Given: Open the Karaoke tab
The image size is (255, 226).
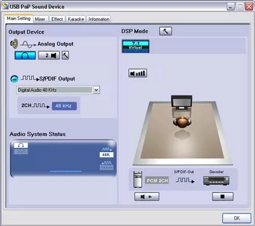Looking at the screenshot, I should [x=76, y=19].
